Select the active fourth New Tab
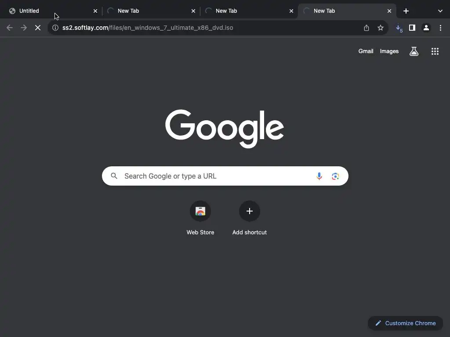The width and height of the screenshot is (450, 337). click(347, 11)
